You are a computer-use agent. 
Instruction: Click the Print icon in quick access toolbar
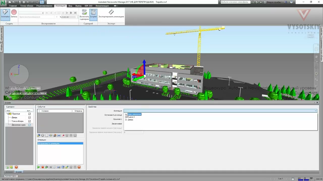click(24, 2)
